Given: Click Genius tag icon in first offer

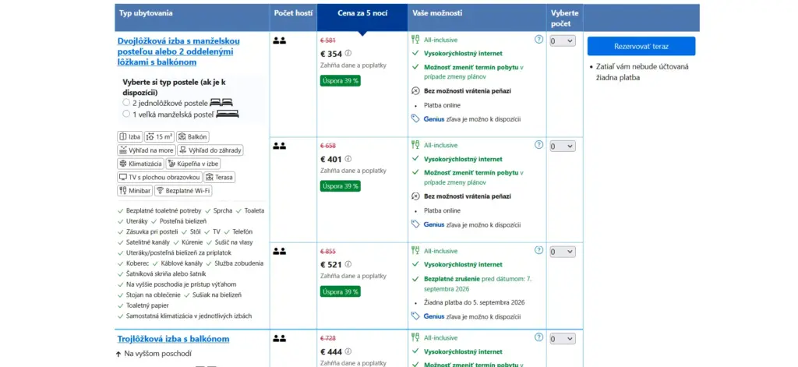Looking at the screenshot, I should [x=415, y=118].
